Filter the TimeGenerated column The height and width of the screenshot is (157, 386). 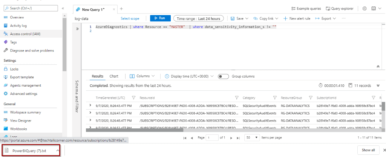[134, 98]
